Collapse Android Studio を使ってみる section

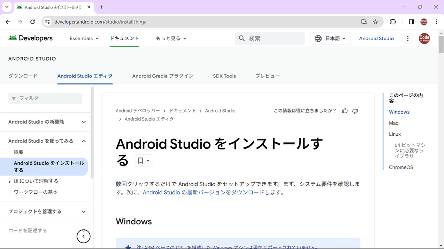coord(84,141)
